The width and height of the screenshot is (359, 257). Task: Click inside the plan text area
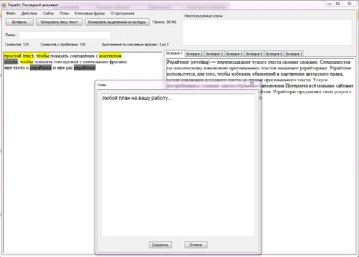178,165
